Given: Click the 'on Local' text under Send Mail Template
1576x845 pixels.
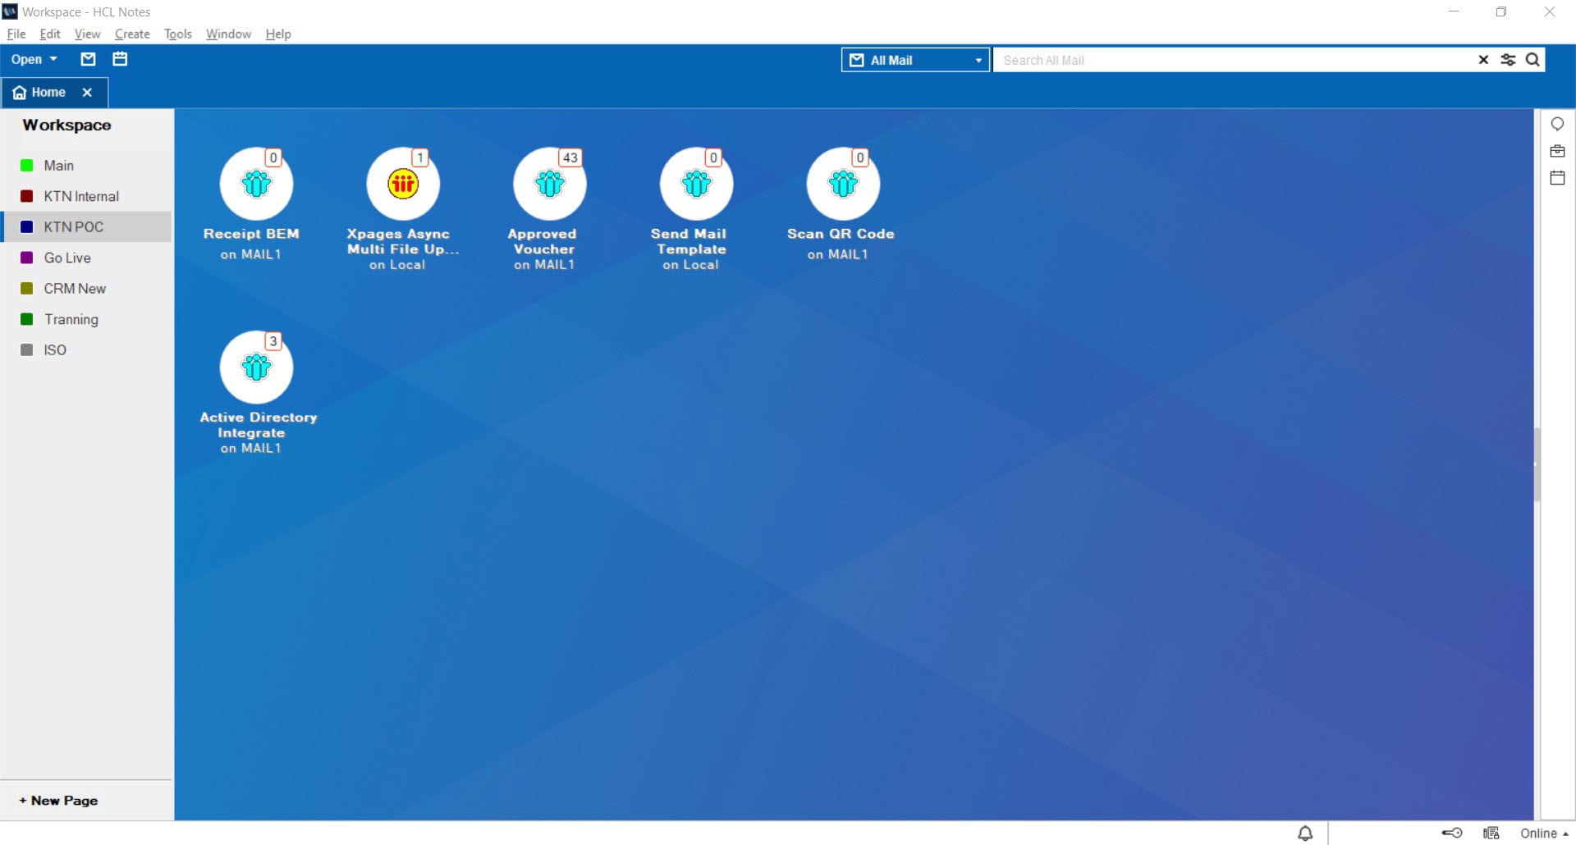Looking at the screenshot, I should [x=690, y=265].
